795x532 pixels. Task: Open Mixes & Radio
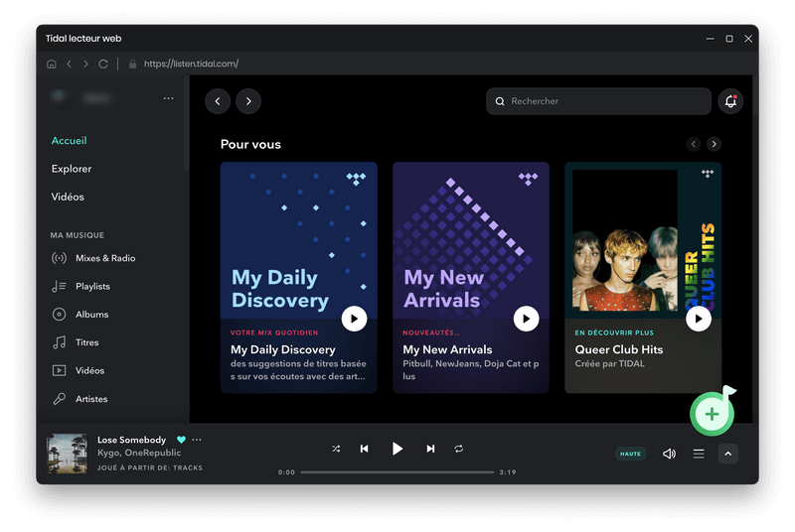pyautogui.click(x=105, y=258)
